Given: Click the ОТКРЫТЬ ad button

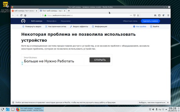Looking at the screenshot, I should tap(100, 60).
